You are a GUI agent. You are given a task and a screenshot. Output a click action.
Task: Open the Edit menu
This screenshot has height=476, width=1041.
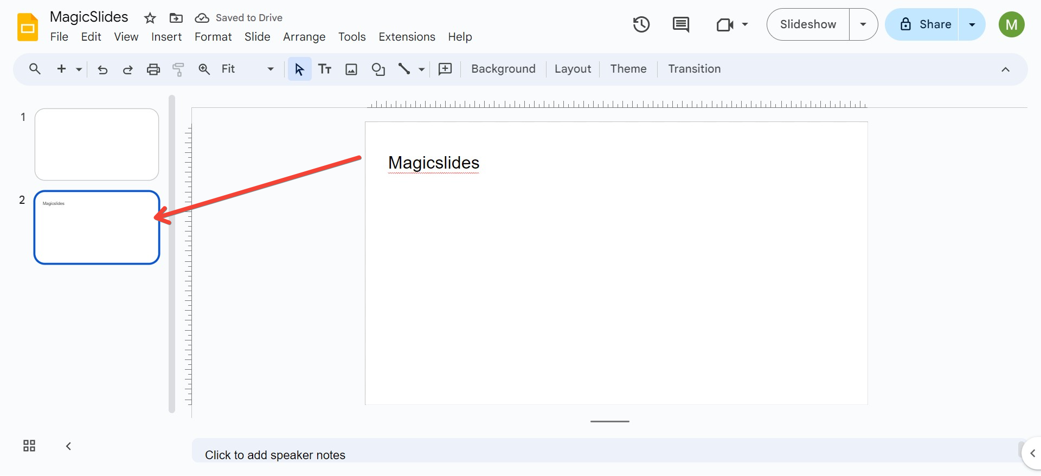tap(91, 37)
